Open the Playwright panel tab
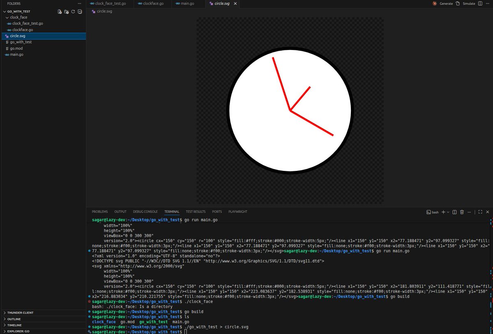Image resolution: width=493 pixels, height=334 pixels. 238,211
